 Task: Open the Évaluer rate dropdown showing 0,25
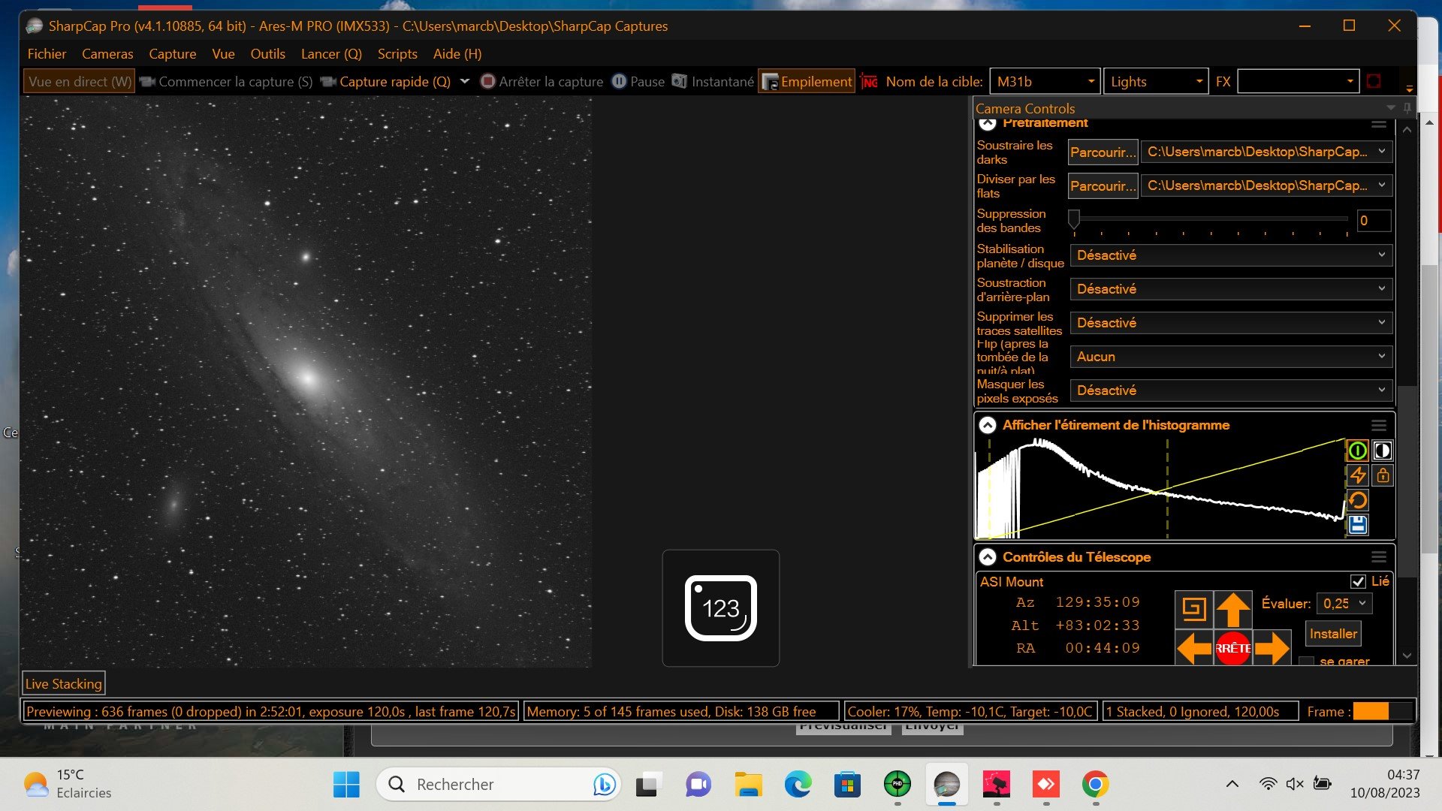(x=1345, y=604)
